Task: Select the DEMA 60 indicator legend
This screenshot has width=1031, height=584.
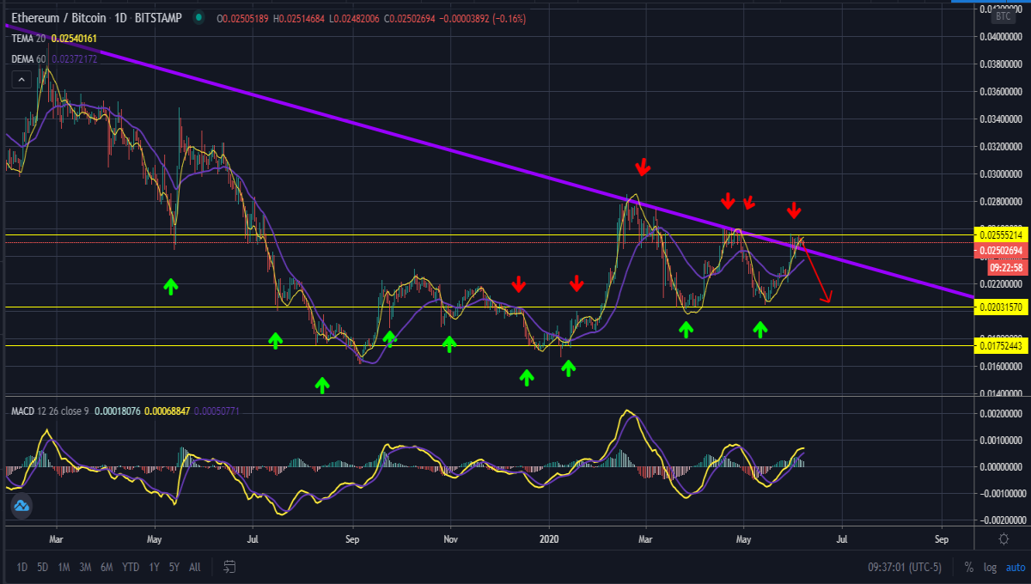Action: click(x=30, y=58)
